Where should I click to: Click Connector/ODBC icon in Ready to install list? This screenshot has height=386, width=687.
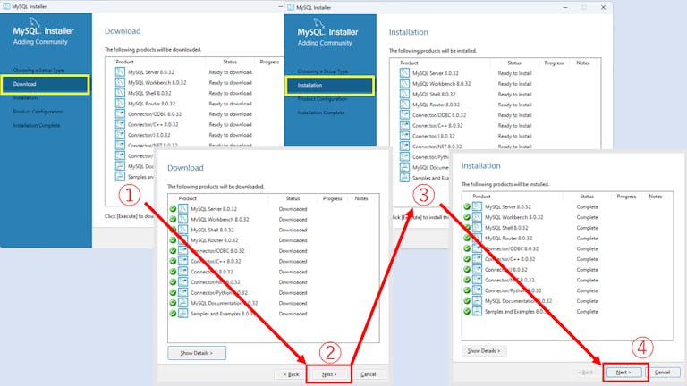tap(404, 115)
